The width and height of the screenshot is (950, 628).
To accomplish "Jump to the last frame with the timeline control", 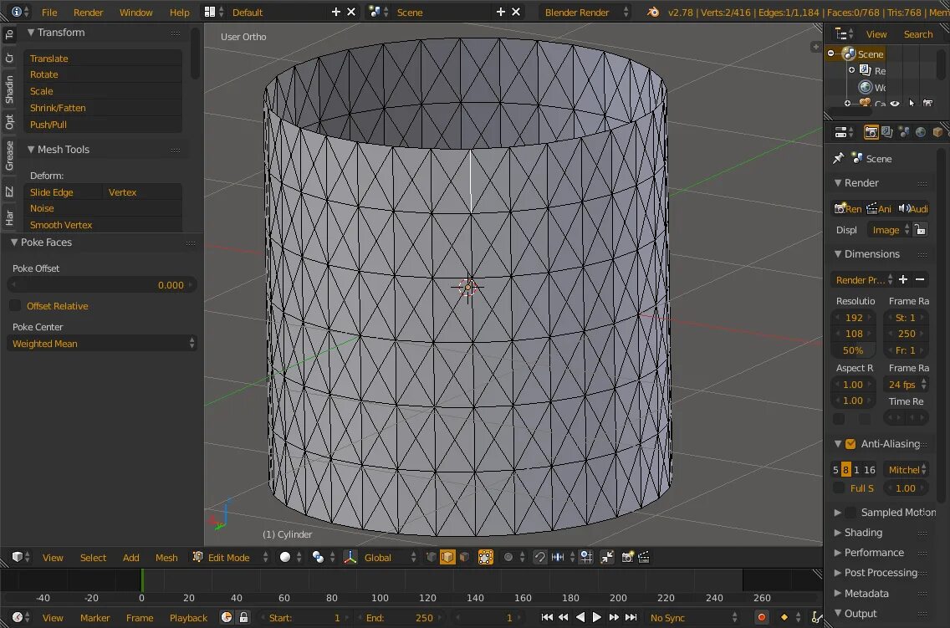I will [631, 617].
